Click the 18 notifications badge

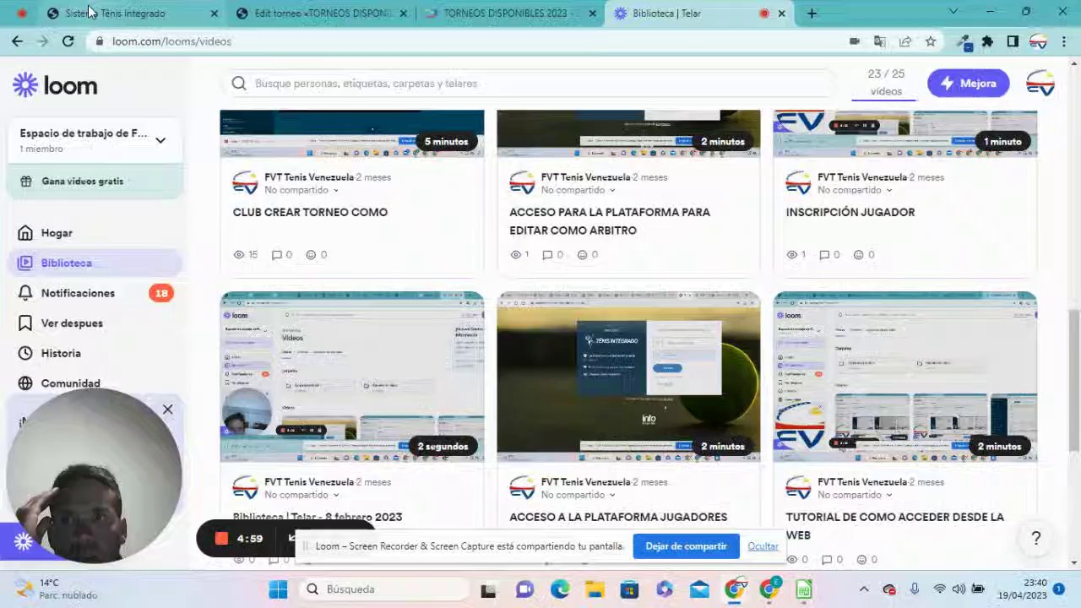[160, 293]
